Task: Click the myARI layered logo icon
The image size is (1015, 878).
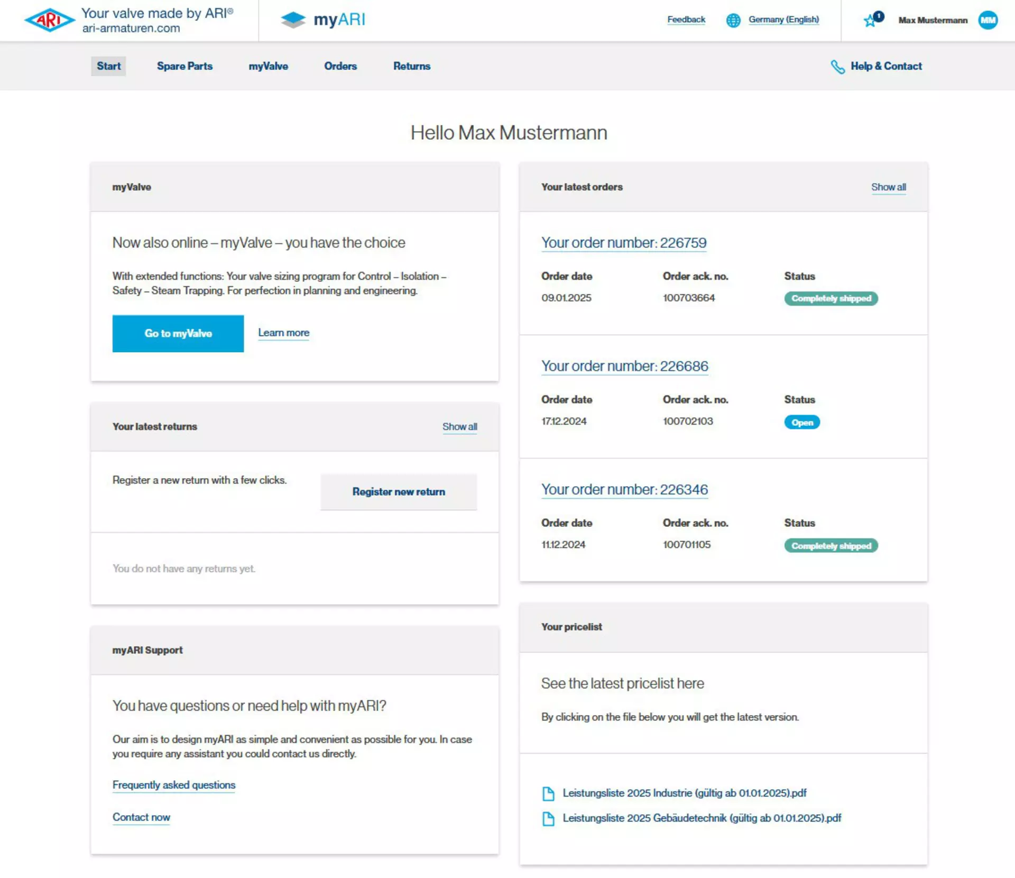Action: 293,20
